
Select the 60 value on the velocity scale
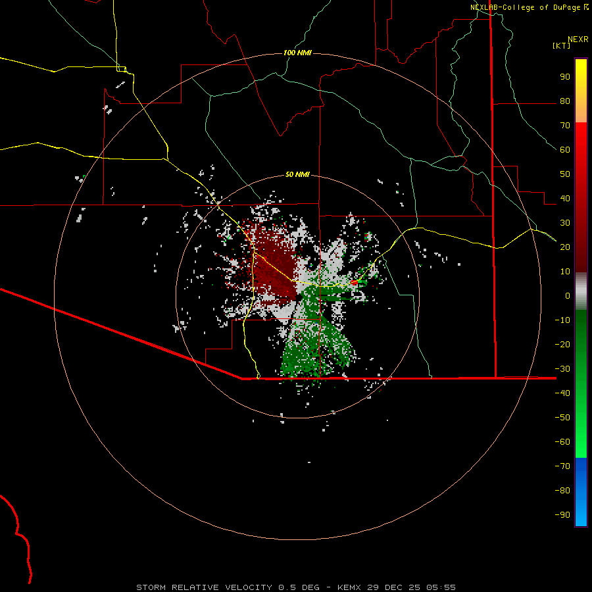[565, 150]
